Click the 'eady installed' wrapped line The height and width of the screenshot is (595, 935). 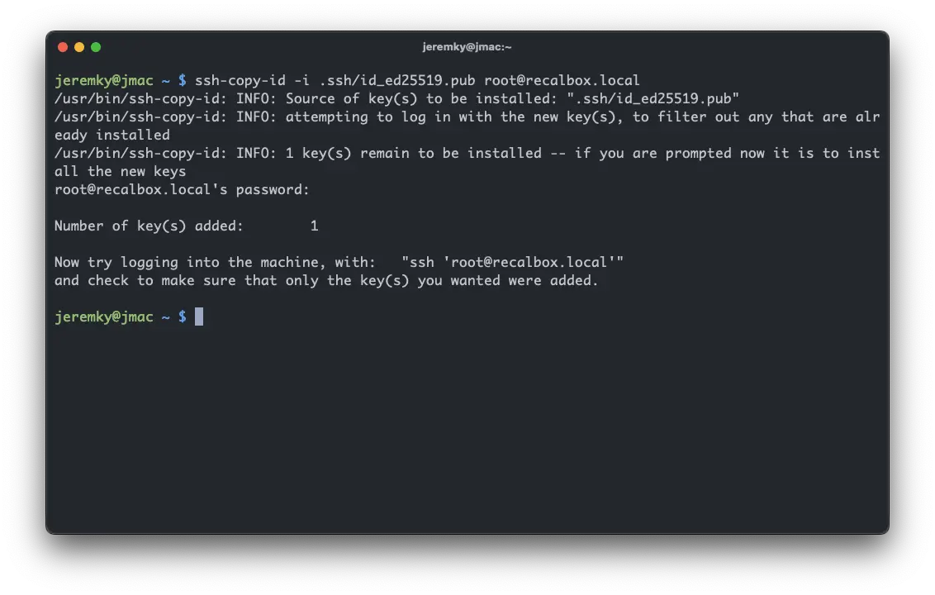tap(112, 136)
